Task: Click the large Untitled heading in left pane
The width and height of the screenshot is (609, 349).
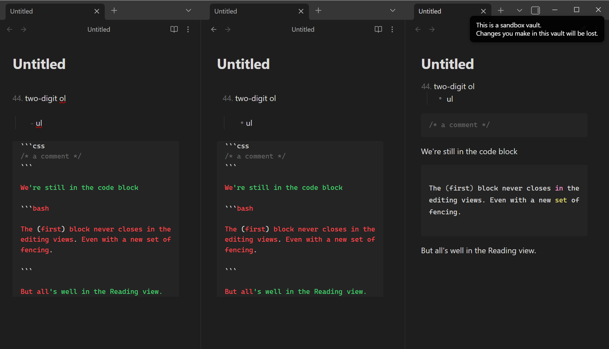Action: click(39, 64)
